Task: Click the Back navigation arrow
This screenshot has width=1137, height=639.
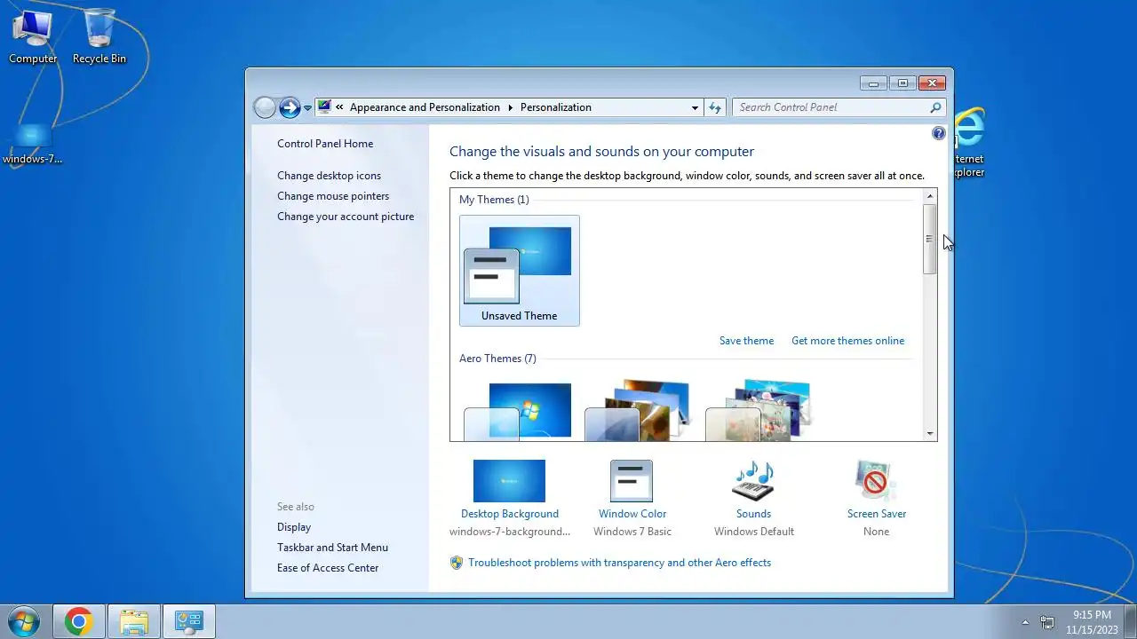Action: (265, 107)
